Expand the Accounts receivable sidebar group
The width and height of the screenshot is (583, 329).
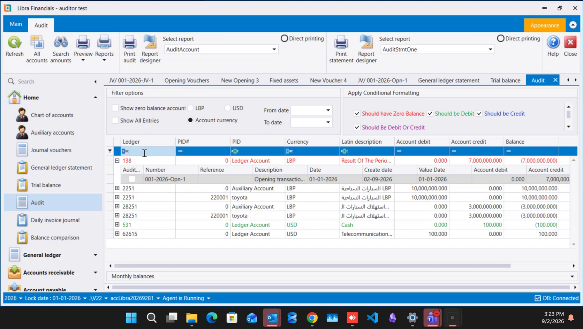pos(95,273)
